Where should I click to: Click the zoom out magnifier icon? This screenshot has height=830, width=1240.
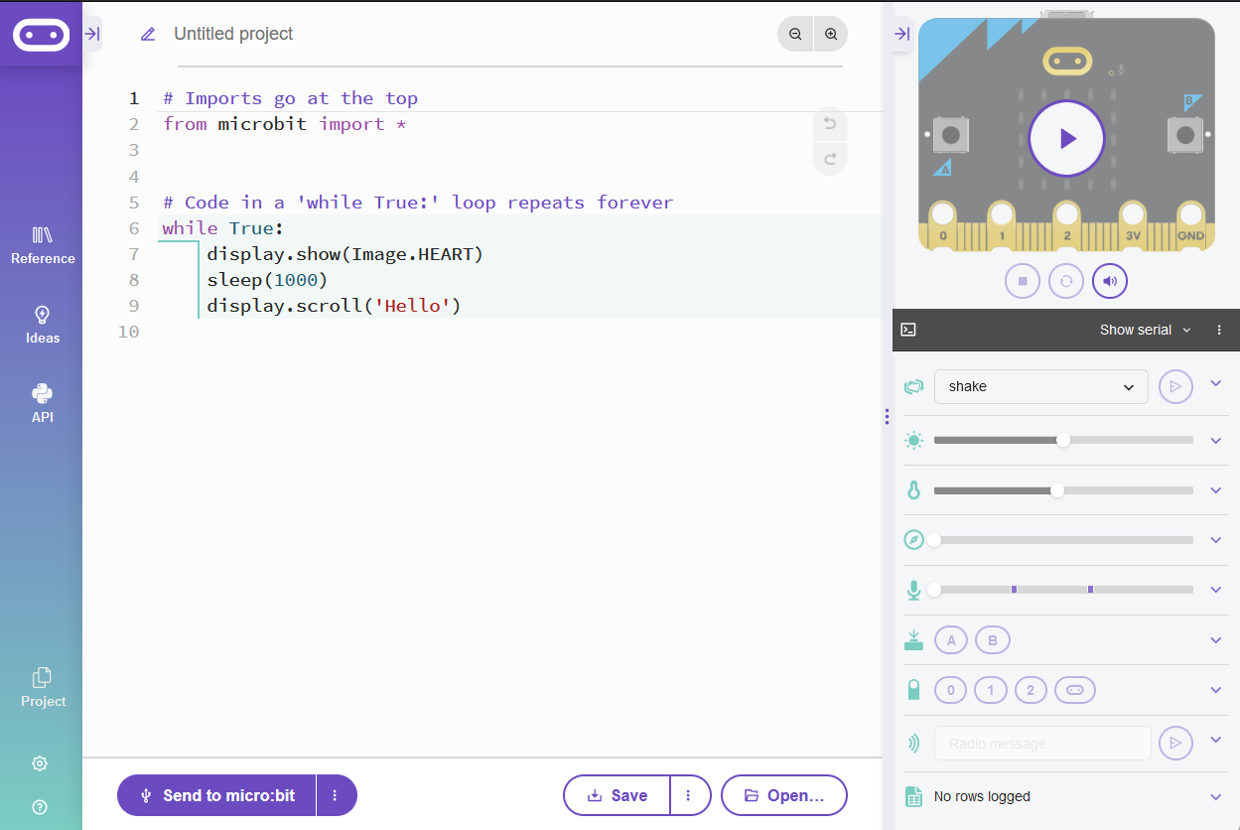(x=795, y=34)
